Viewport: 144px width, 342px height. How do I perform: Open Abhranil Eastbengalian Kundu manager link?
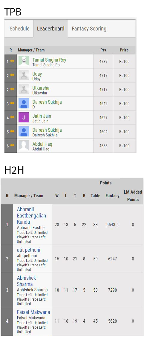pyautogui.click(x=31, y=215)
